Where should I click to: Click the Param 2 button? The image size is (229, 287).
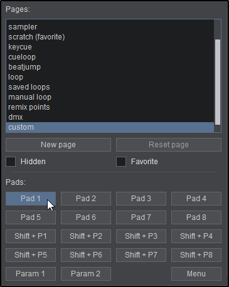tap(86, 274)
